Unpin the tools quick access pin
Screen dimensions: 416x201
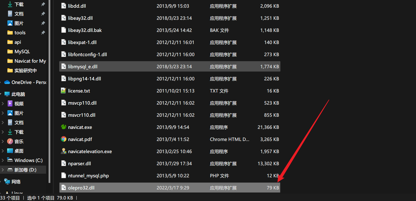coord(43,33)
